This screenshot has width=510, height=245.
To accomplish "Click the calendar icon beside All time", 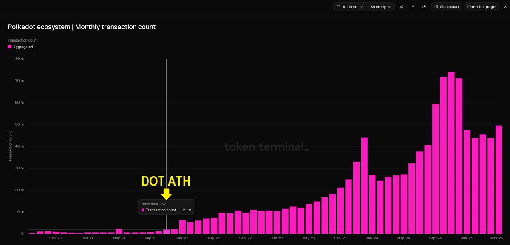I will [x=338, y=7].
